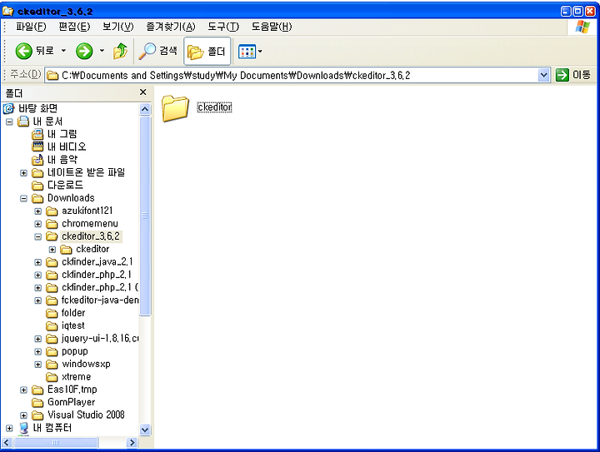The image size is (600, 452).
Task: Select My Pictures (내 그림) icon
Action: tap(37, 134)
